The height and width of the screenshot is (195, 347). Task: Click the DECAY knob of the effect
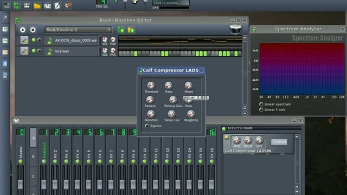[x=248, y=140]
